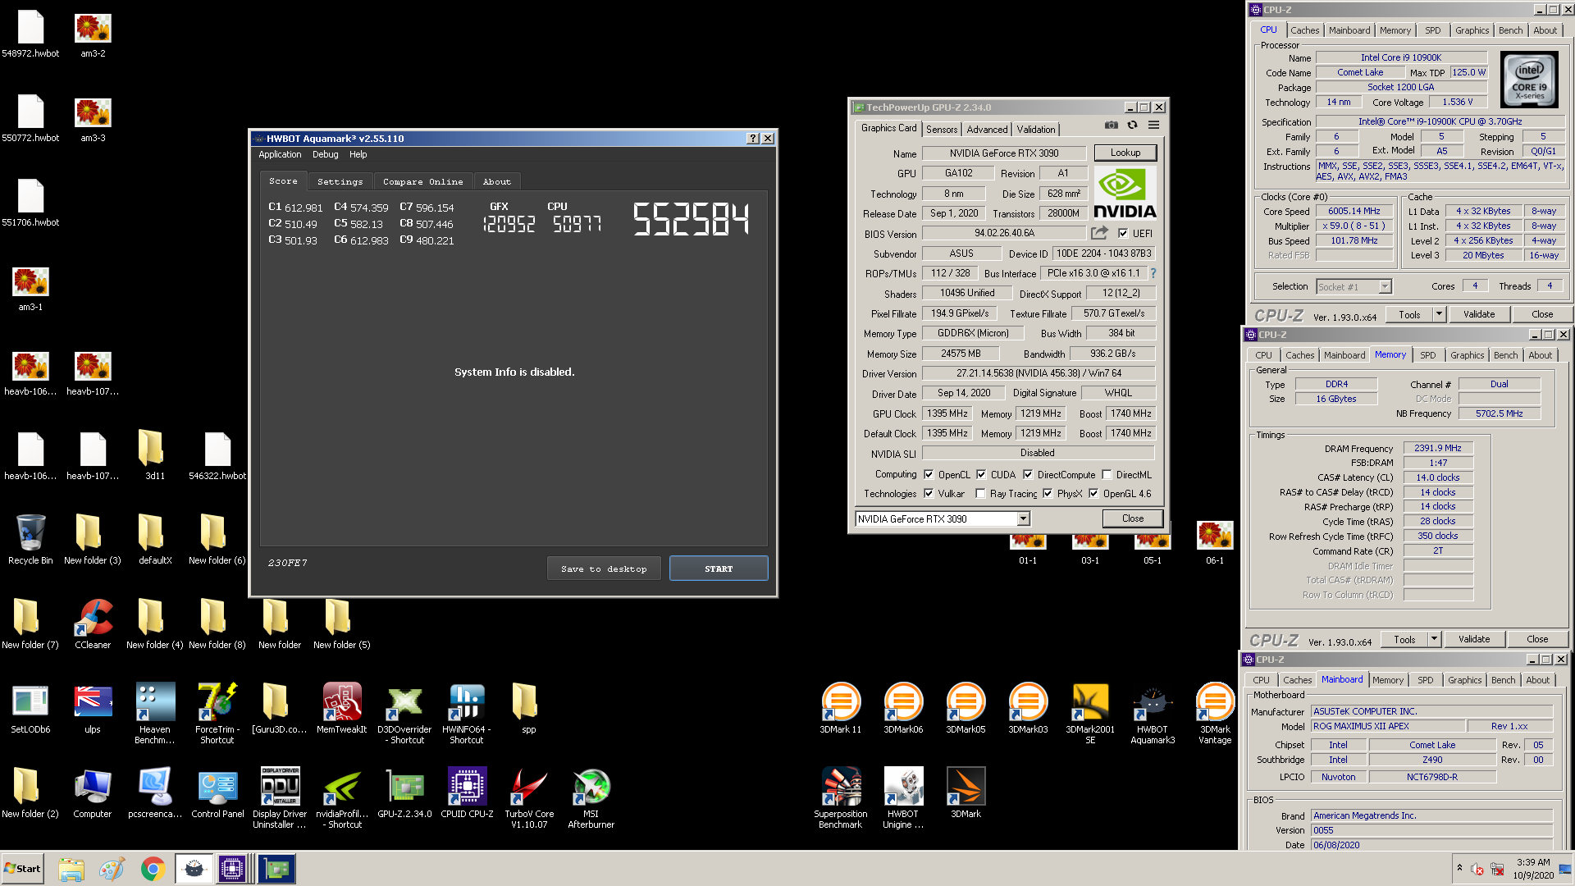Open Superposition Benchmark desktop icon
Image resolution: width=1575 pixels, height=886 pixels.
tap(841, 798)
